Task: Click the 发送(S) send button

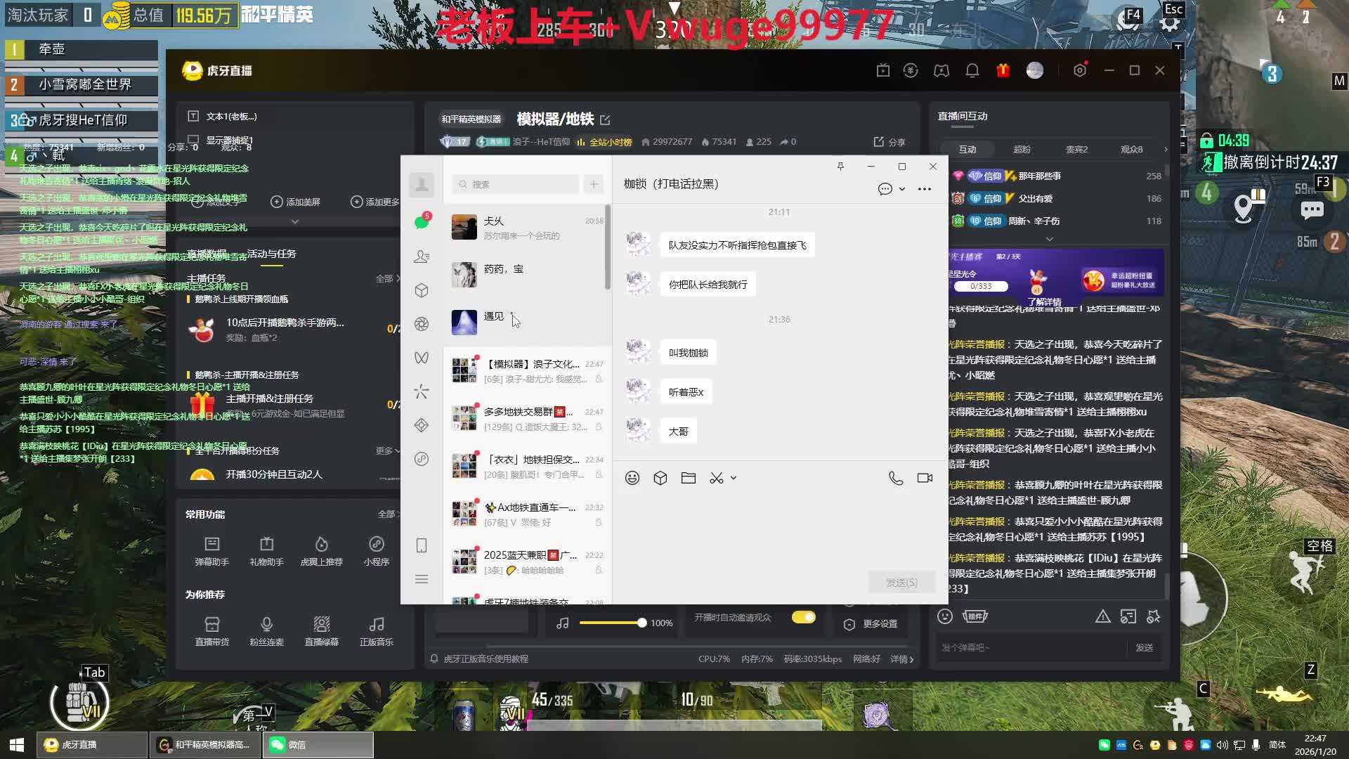Action: coord(901,583)
